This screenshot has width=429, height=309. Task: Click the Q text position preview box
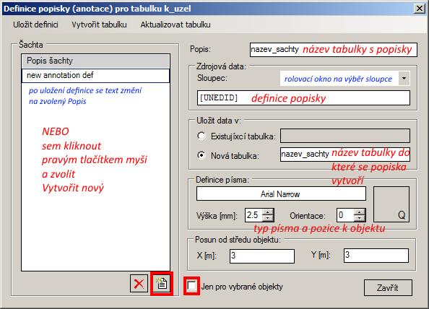(391, 204)
